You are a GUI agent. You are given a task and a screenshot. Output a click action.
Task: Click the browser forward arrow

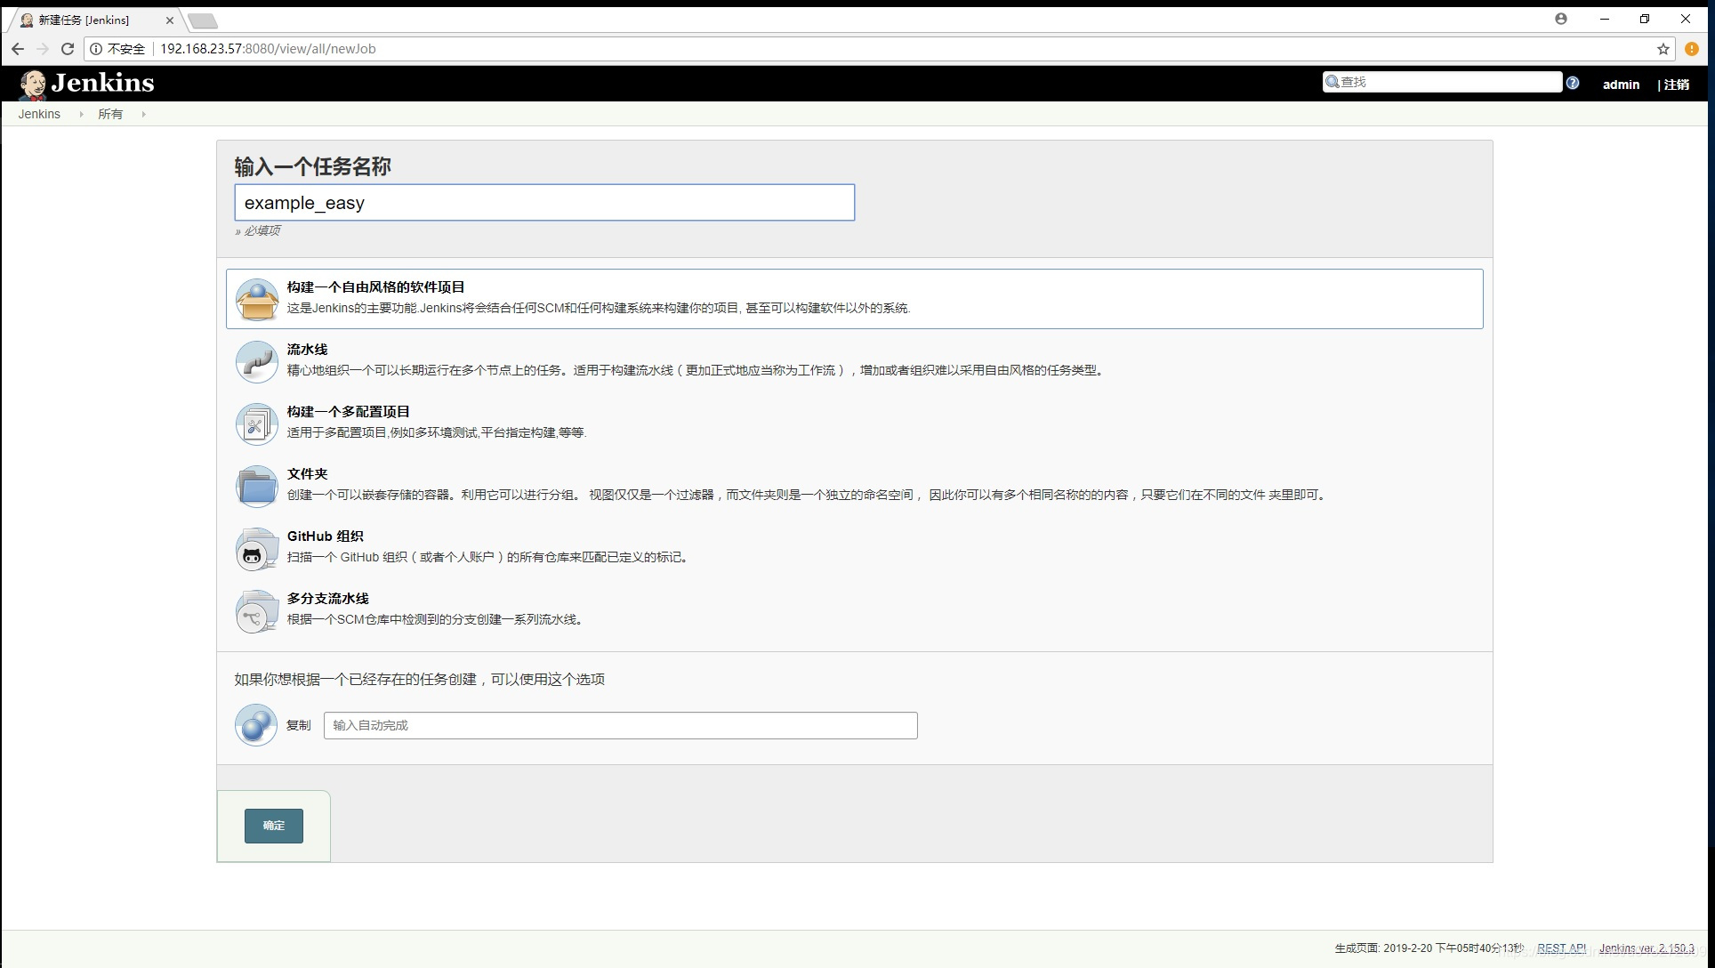click(43, 49)
